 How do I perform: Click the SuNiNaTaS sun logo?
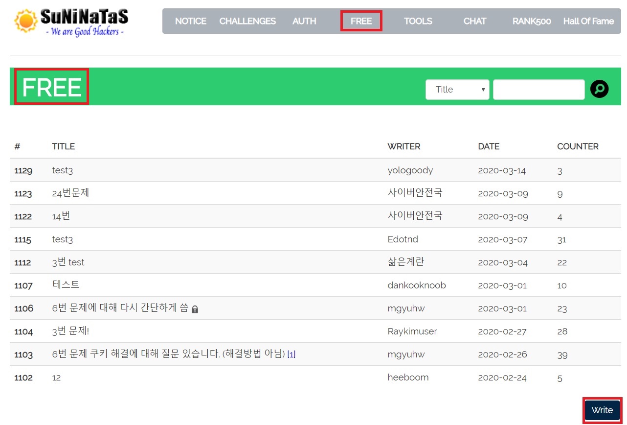(26, 21)
